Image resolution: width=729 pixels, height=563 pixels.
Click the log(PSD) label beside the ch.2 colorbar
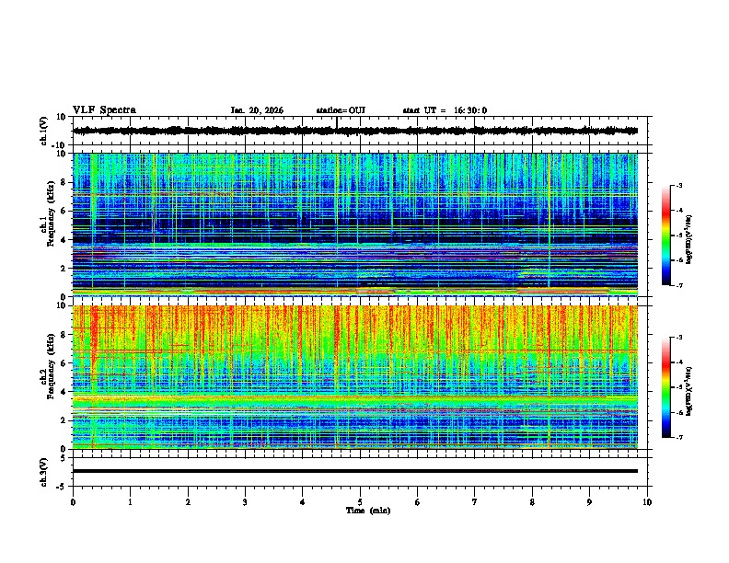pos(688,392)
